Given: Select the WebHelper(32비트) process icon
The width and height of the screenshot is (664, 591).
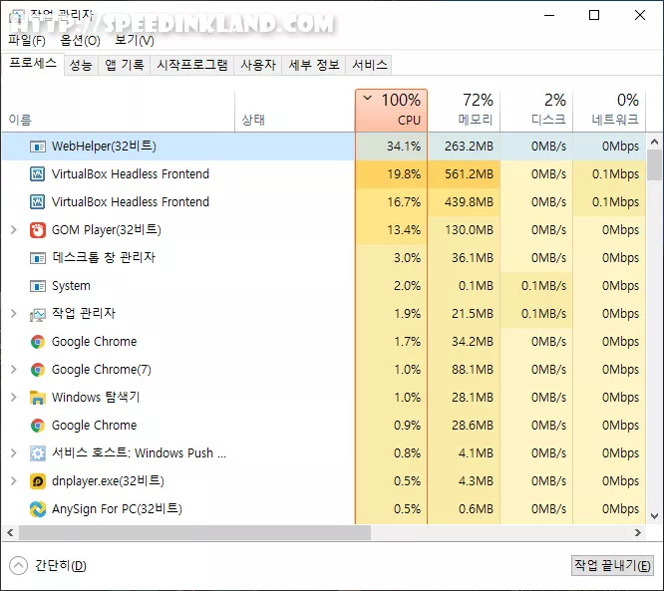Looking at the screenshot, I should pos(38,147).
